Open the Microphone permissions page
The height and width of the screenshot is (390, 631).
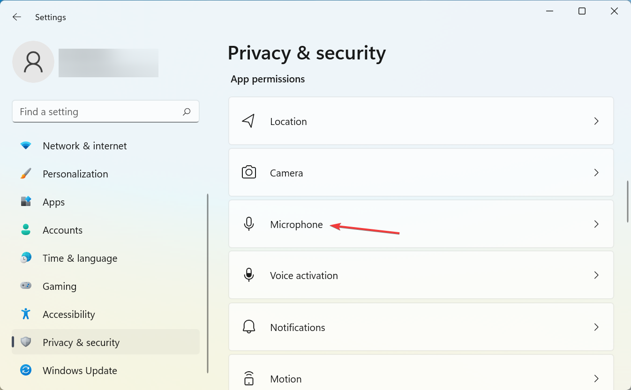[x=296, y=224]
